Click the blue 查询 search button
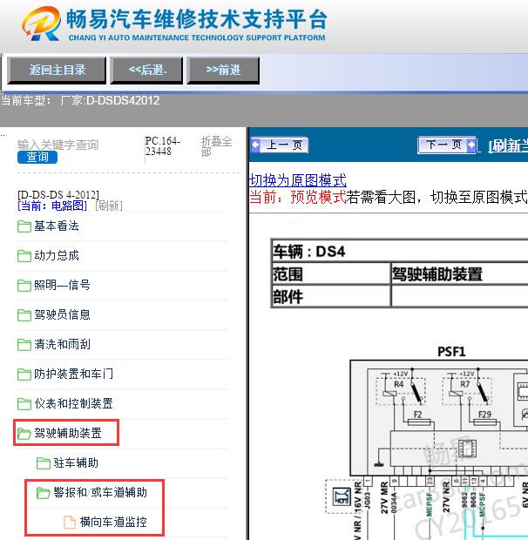Viewport: 528px width, 540px height. 37,158
